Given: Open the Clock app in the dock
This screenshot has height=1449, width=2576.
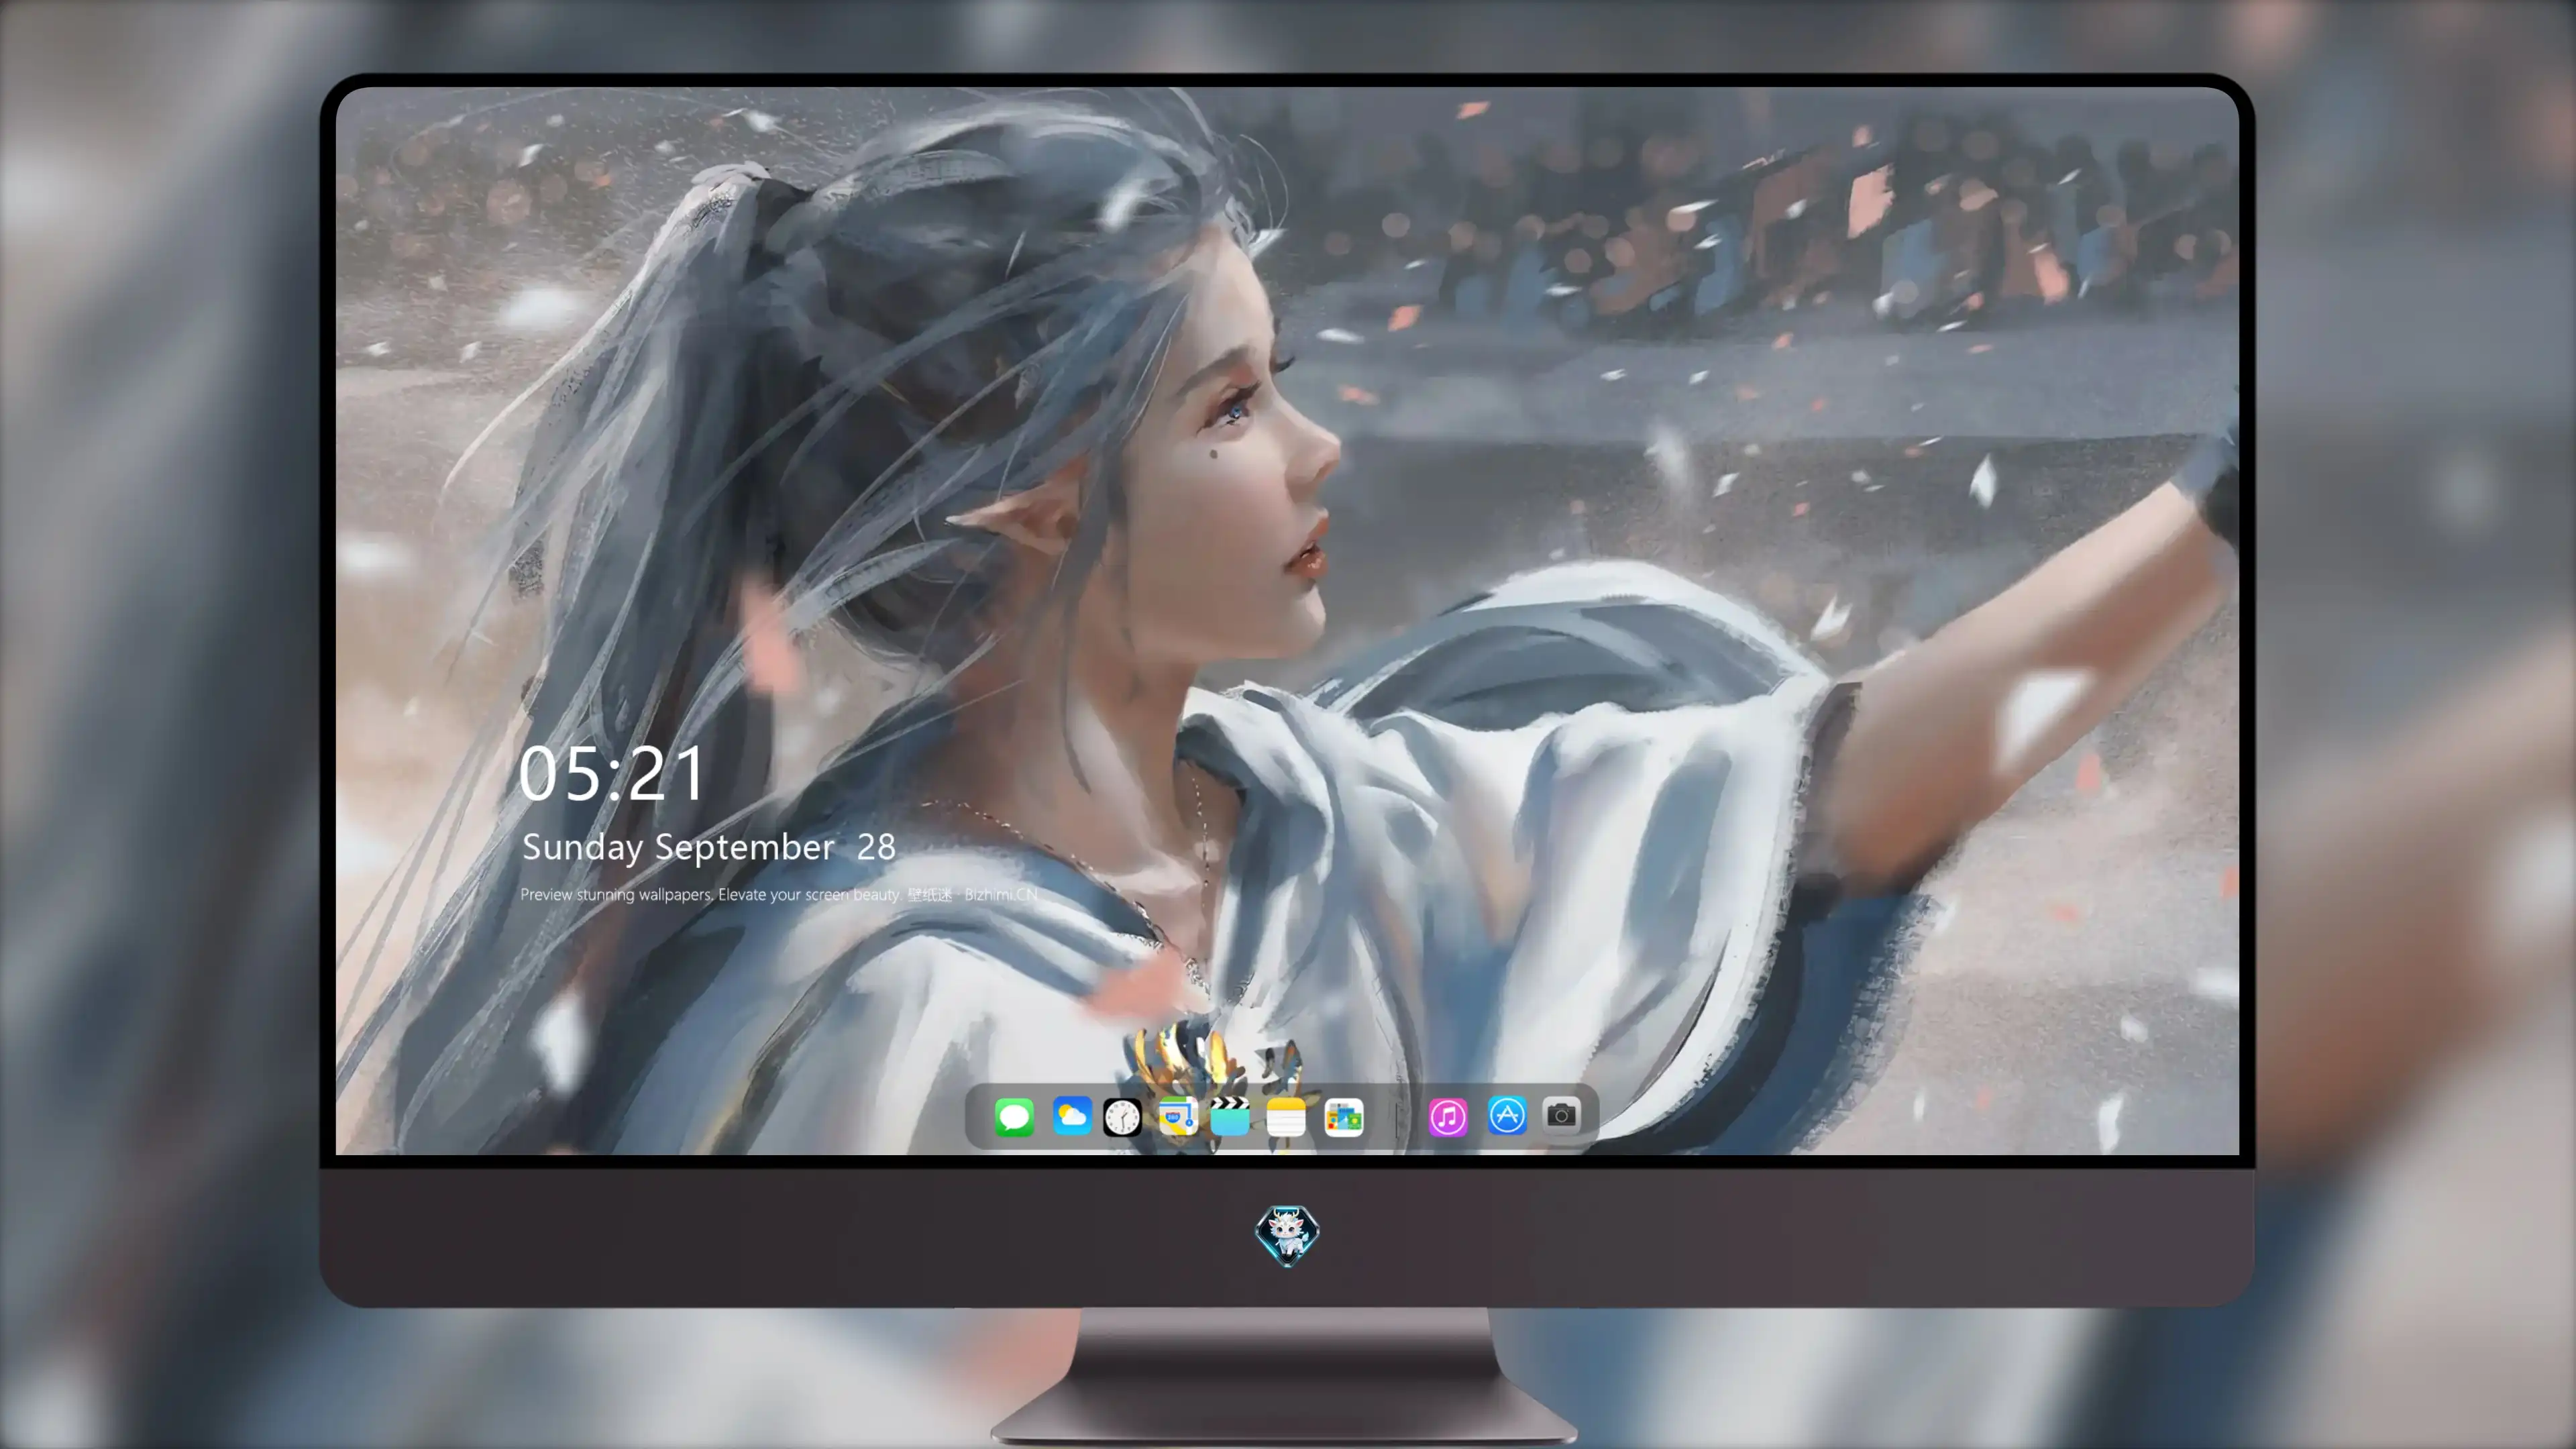Looking at the screenshot, I should 1122,1117.
